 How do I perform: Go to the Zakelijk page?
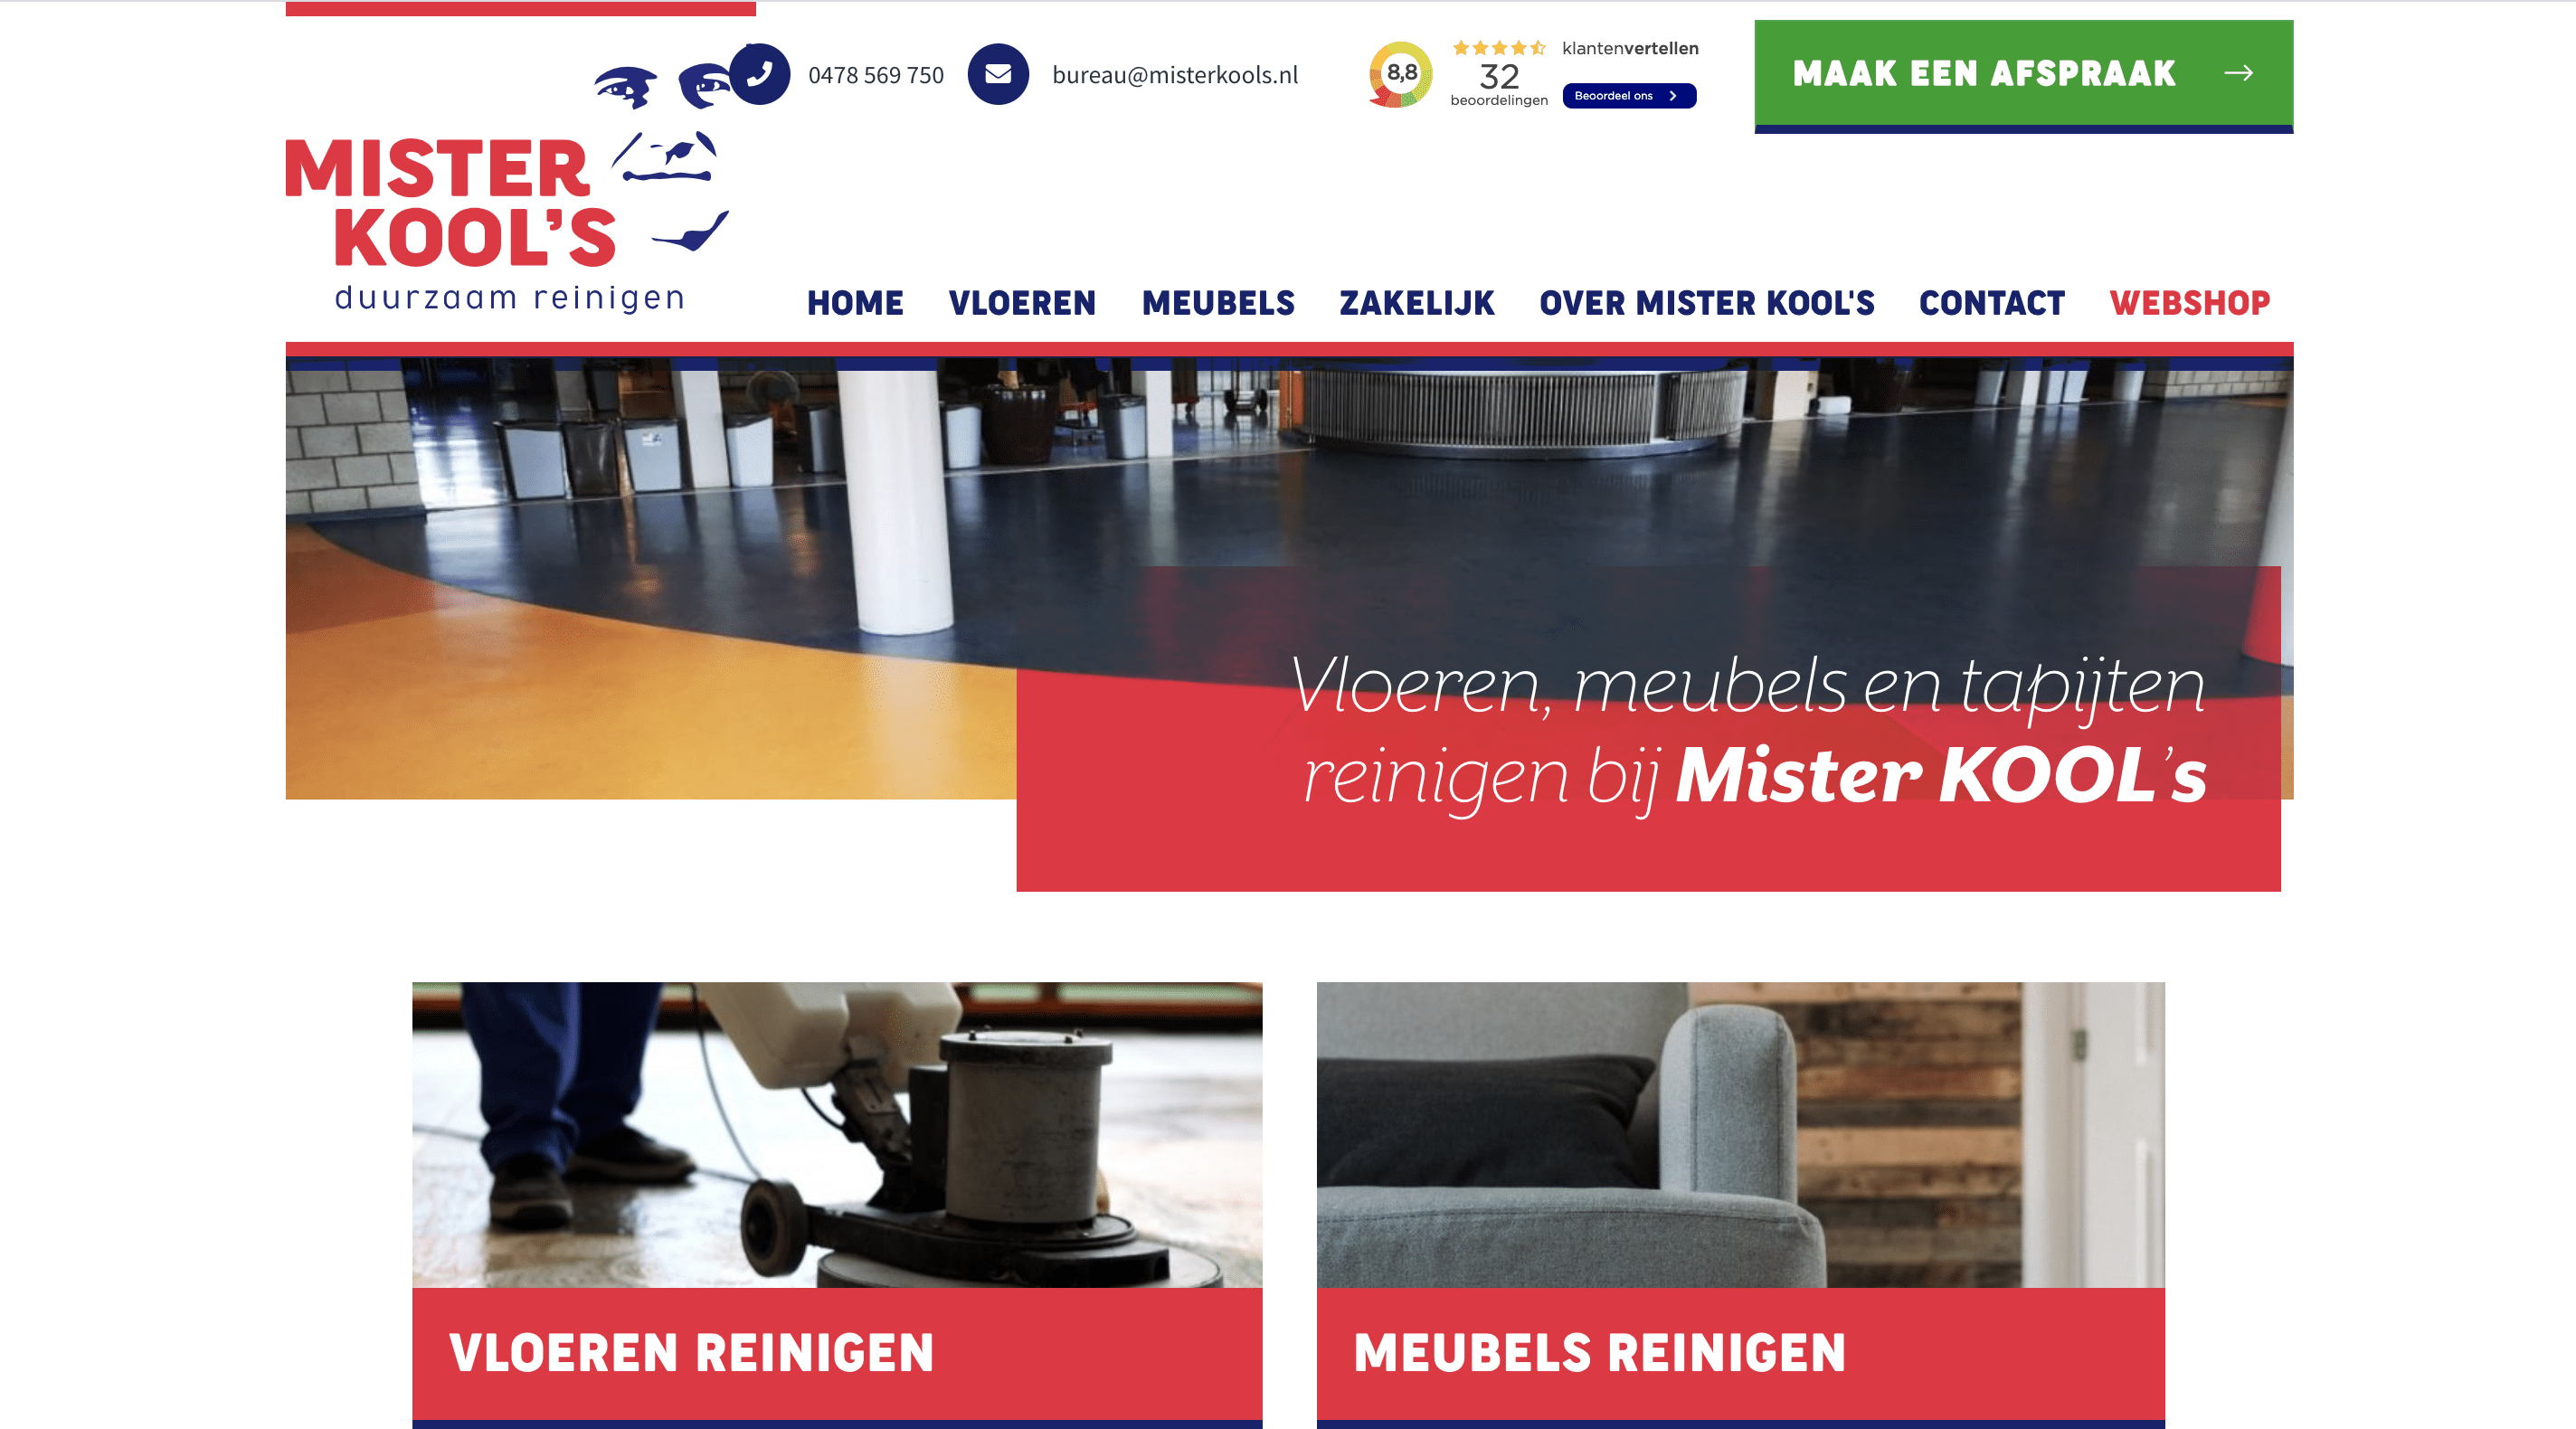pos(1417,303)
